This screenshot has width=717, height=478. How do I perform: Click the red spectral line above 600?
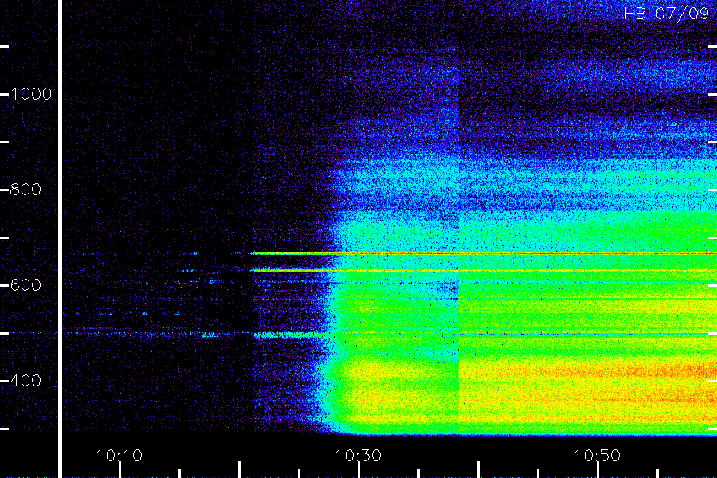[x=483, y=253]
